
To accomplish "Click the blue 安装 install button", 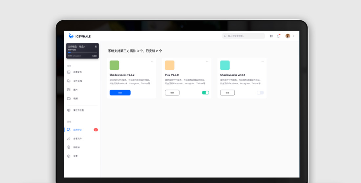I will click(x=120, y=93).
